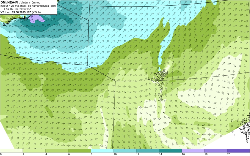Click the legend tick label '12'

(138, 154)
